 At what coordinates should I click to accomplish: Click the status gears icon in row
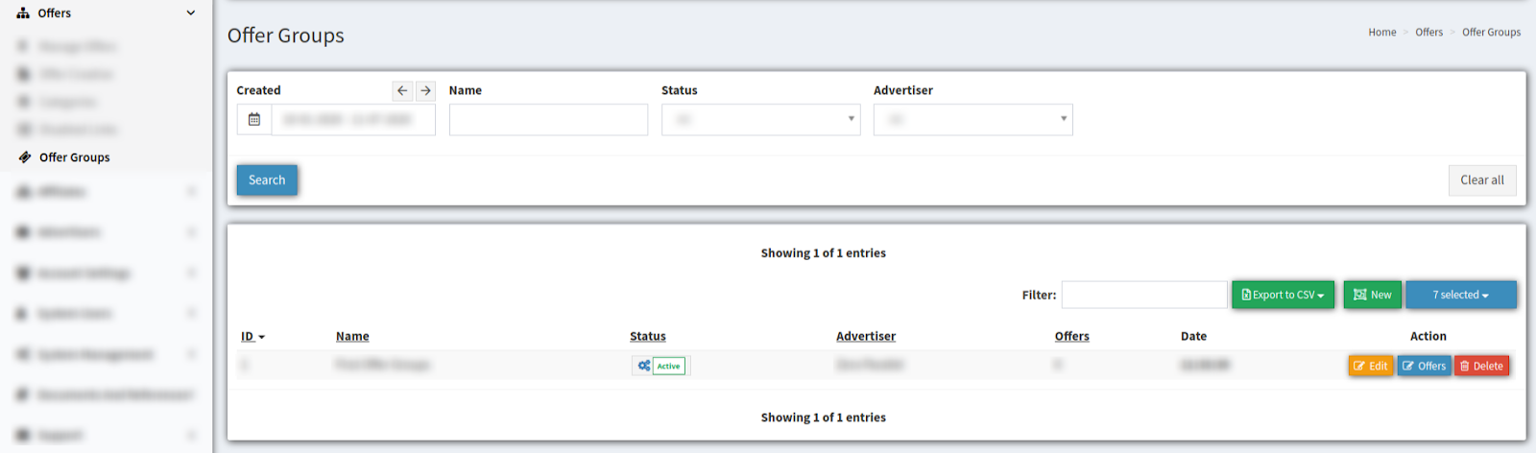[644, 366]
